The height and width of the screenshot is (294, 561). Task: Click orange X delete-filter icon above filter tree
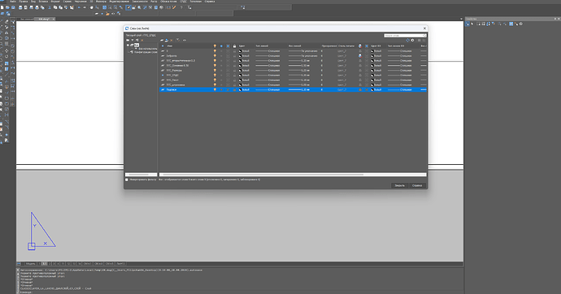pos(141,40)
